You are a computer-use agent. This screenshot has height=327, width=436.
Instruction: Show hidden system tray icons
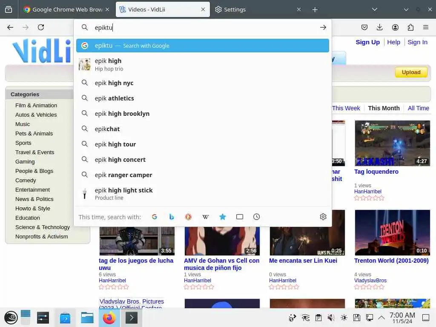[x=381, y=318]
